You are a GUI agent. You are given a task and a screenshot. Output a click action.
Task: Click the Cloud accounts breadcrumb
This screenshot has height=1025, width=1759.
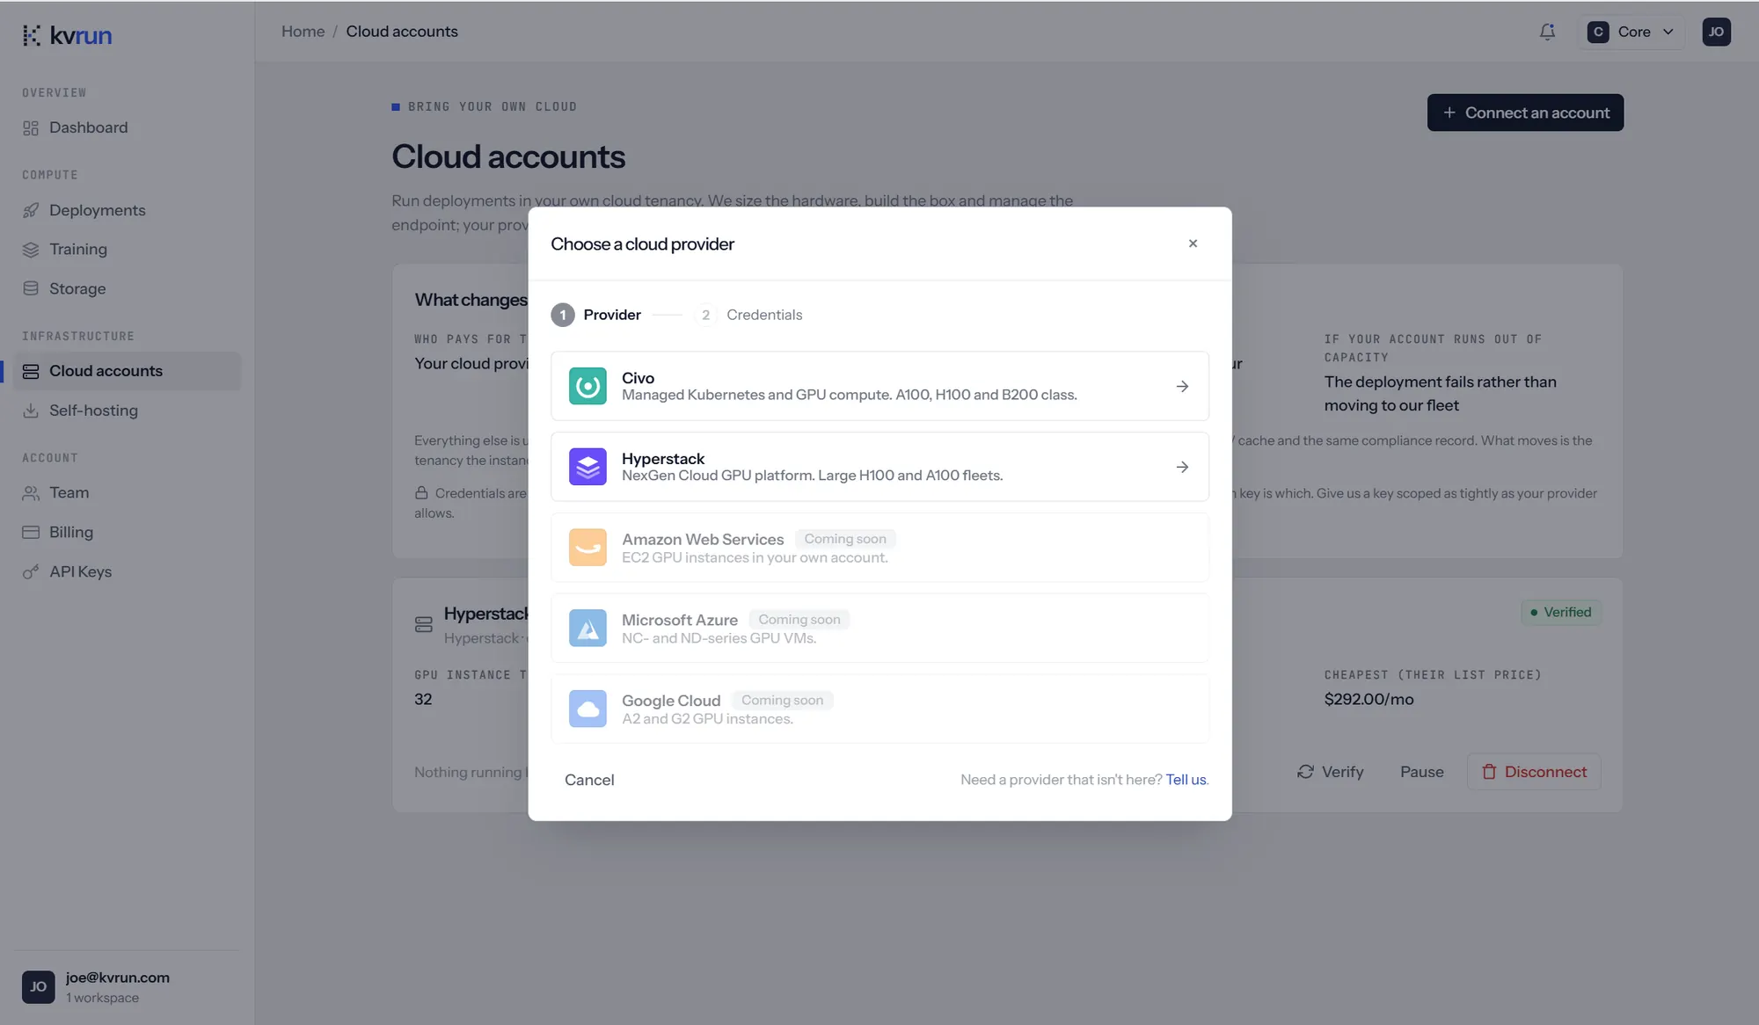coord(402,32)
